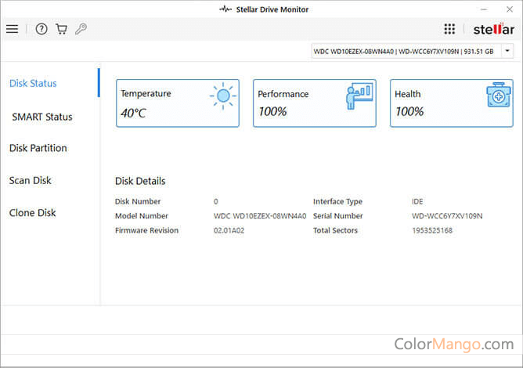
Task: Minimize the Stellar Drive Monitor window
Action: [x=484, y=9]
